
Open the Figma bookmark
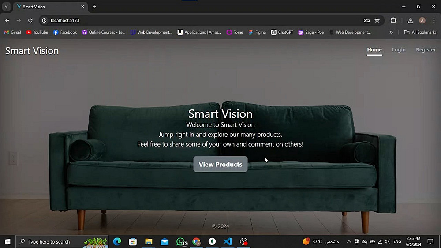[257, 32]
